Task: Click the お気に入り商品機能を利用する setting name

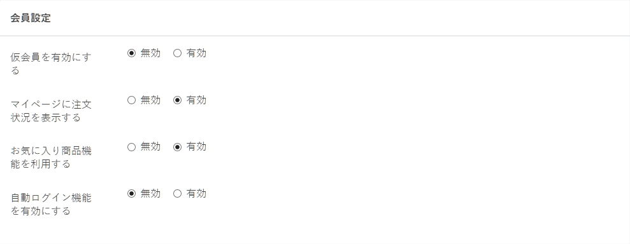Action: [x=51, y=158]
